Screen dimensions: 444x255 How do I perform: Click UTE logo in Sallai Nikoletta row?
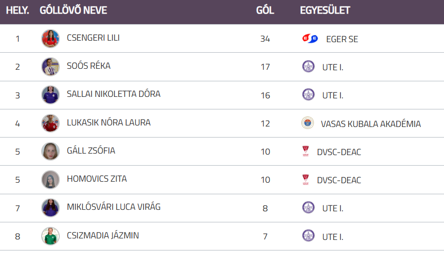click(308, 94)
